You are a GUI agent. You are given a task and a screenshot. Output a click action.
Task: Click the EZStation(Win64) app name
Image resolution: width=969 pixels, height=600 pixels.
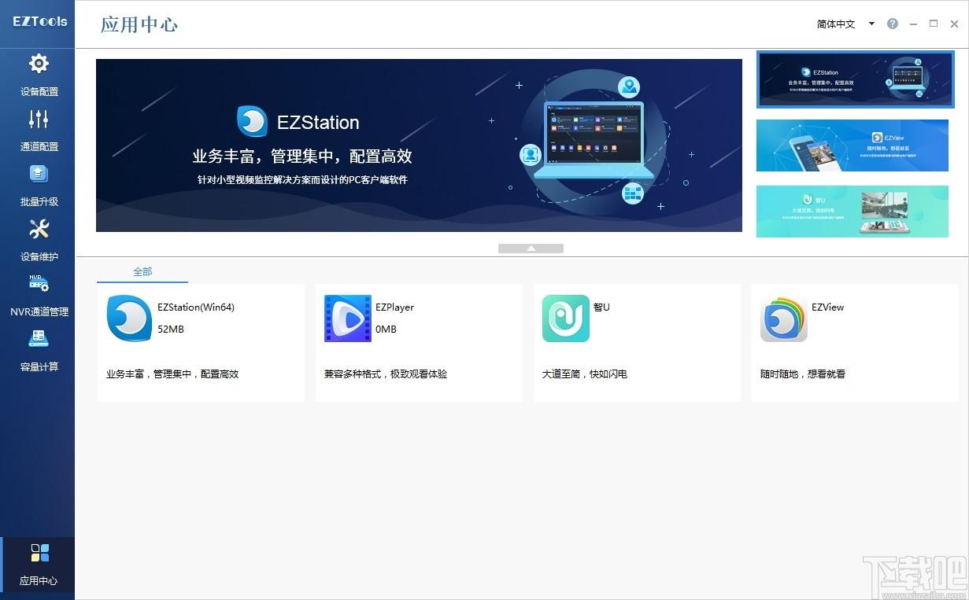(196, 307)
